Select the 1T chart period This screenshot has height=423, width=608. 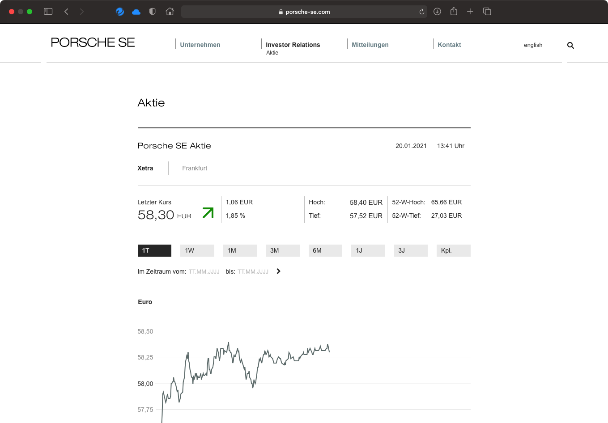point(154,250)
